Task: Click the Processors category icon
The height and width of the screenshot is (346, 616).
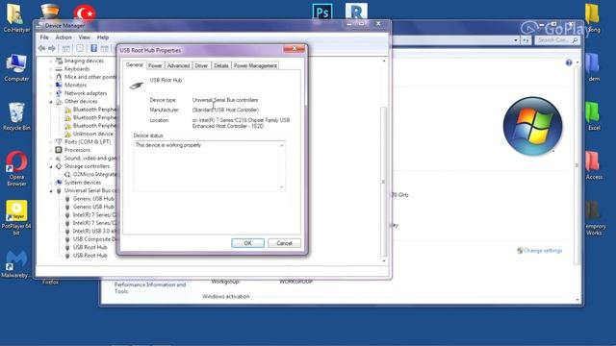Action: pos(59,150)
